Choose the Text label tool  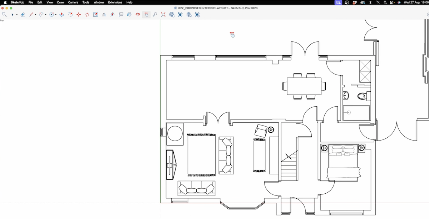pos(121,15)
